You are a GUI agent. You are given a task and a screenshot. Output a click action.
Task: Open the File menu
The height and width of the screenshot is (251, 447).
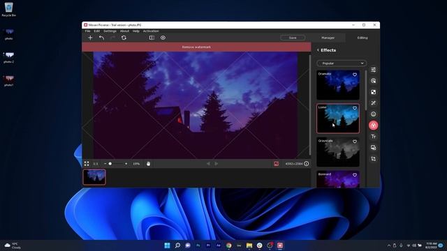coord(87,31)
